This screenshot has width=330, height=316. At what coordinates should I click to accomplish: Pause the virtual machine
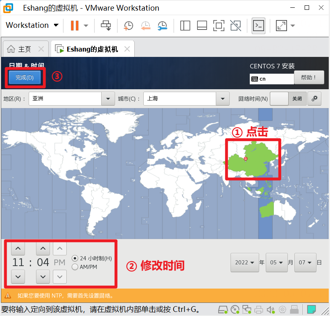[75, 25]
